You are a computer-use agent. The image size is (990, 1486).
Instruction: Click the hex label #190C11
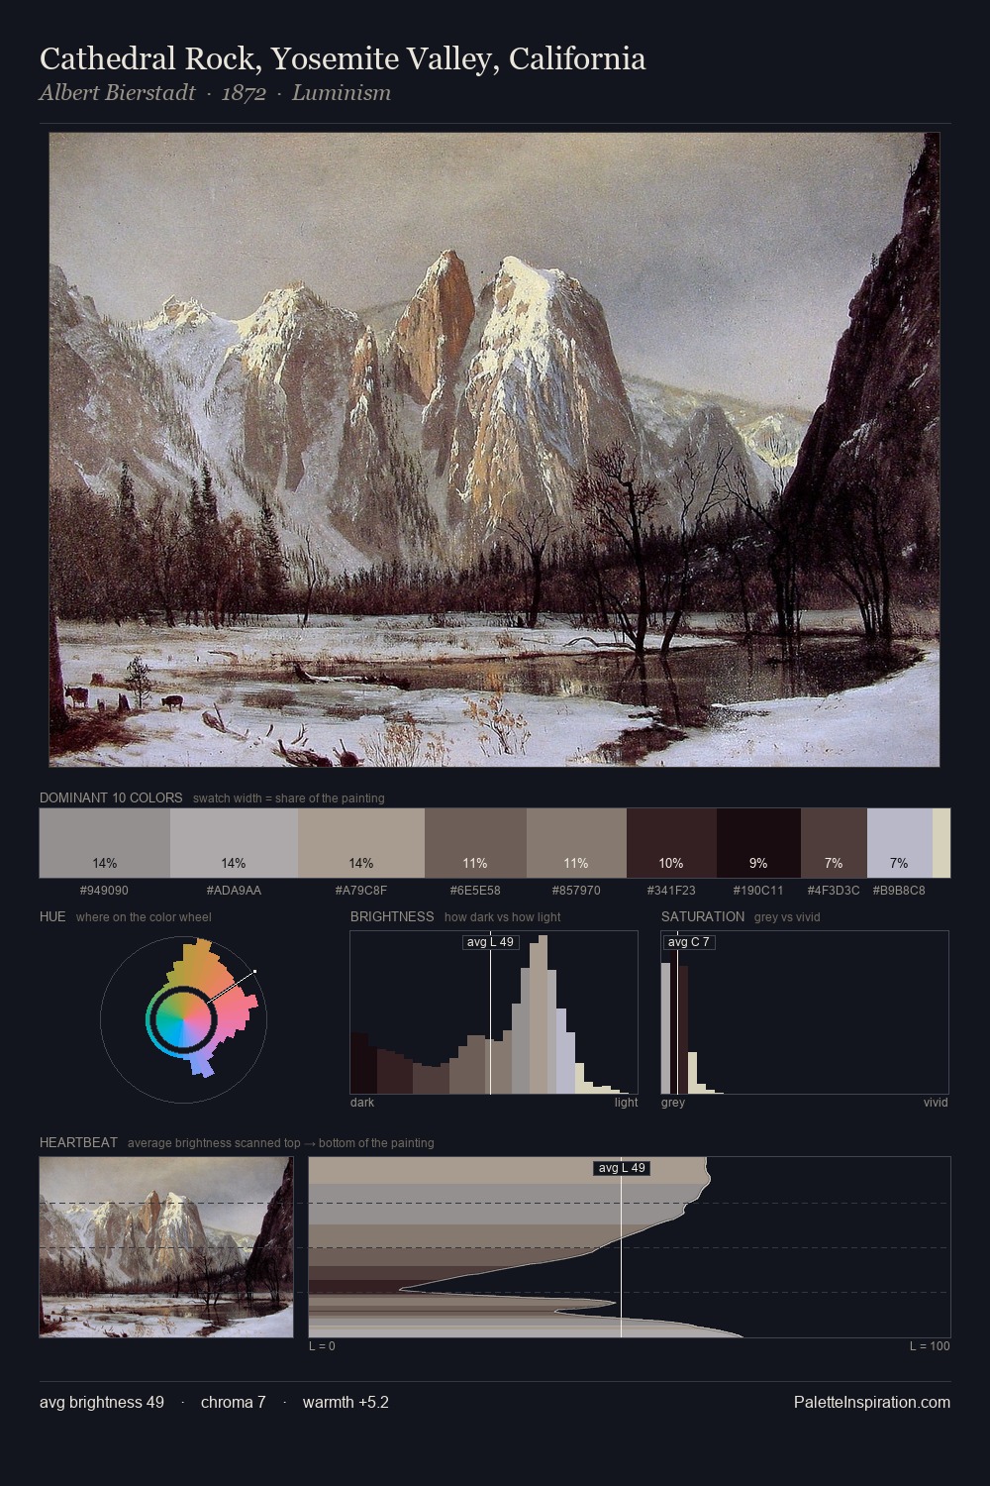(x=758, y=891)
